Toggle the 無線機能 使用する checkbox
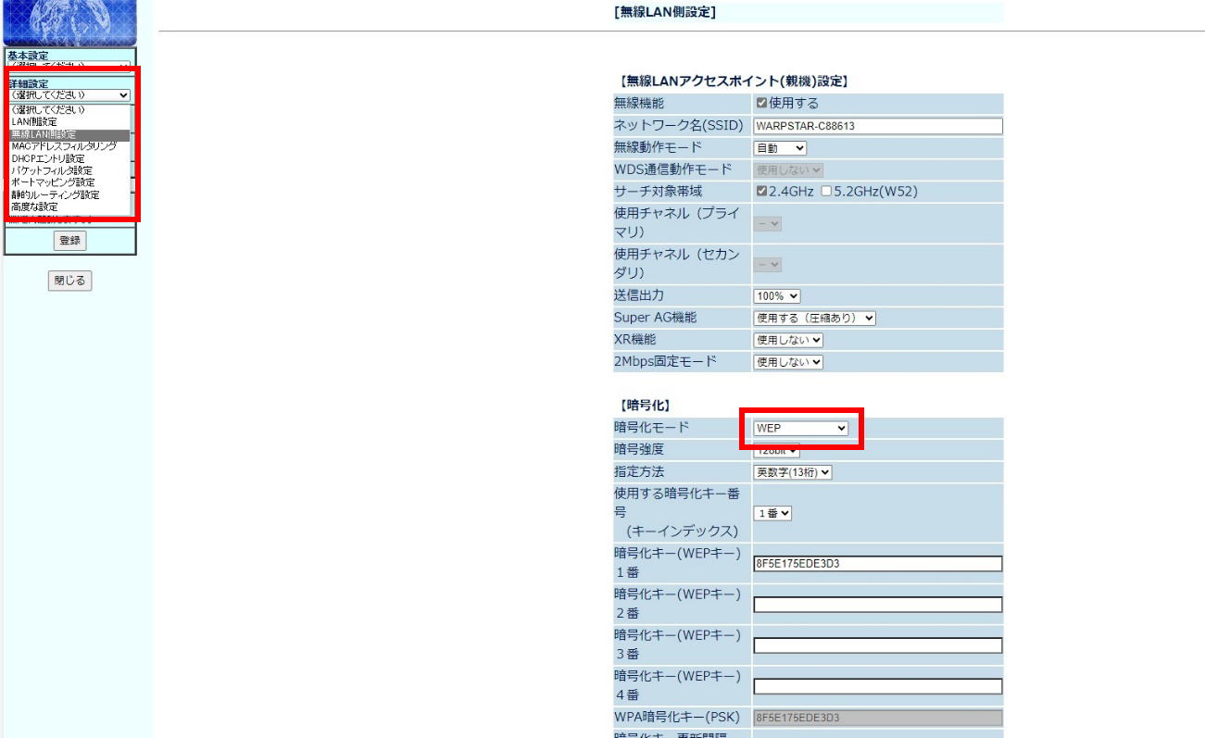Image resolution: width=1205 pixels, height=738 pixels. 761,104
